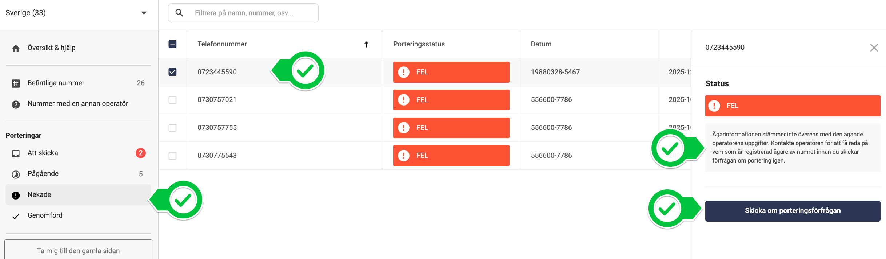Click the inbox icon next to Att skicka
The height and width of the screenshot is (259, 886).
coord(16,153)
